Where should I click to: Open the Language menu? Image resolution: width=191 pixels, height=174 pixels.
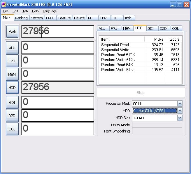50,11
